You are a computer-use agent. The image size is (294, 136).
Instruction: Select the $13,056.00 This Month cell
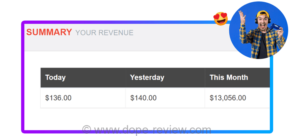228,98
